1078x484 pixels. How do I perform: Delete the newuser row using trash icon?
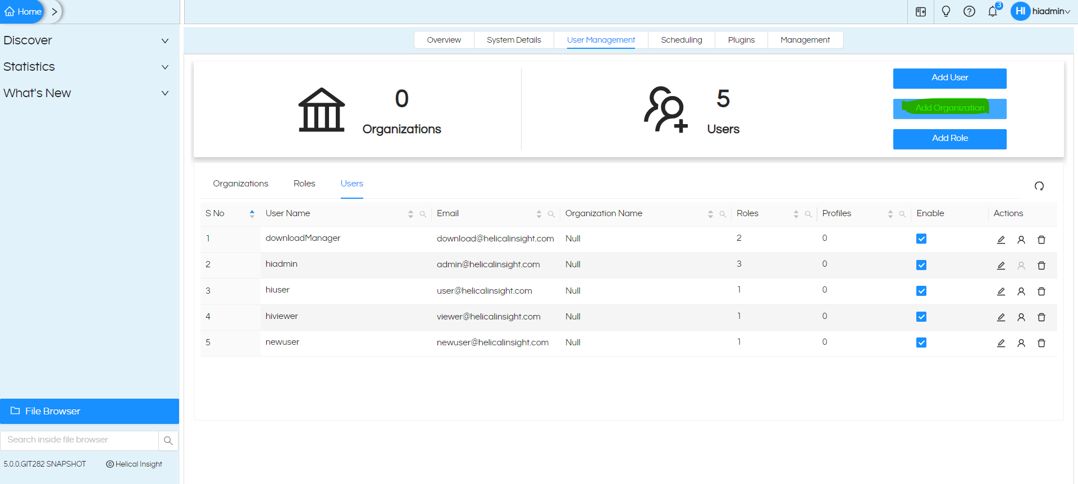[1042, 343]
